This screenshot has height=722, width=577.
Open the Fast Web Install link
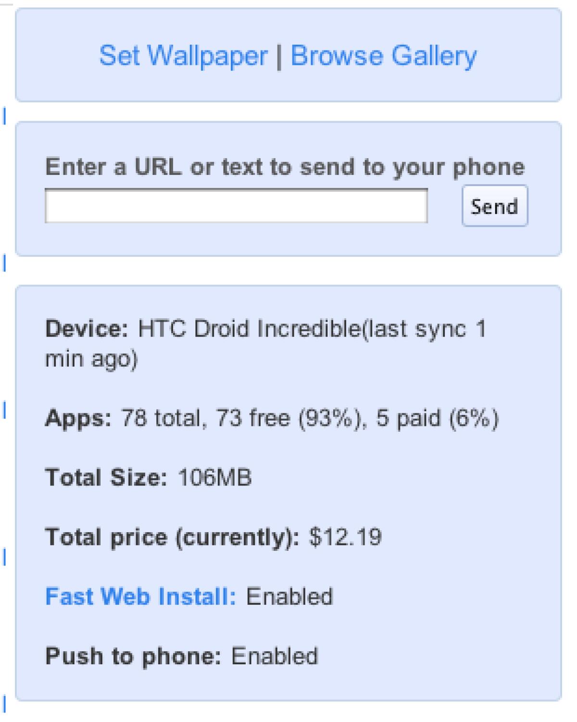pos(140,597)
